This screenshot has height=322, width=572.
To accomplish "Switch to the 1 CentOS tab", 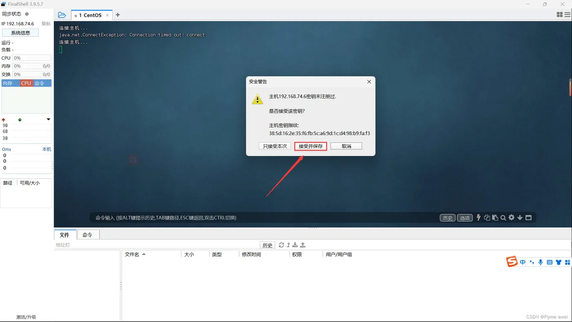I will [x=90, y=15].
